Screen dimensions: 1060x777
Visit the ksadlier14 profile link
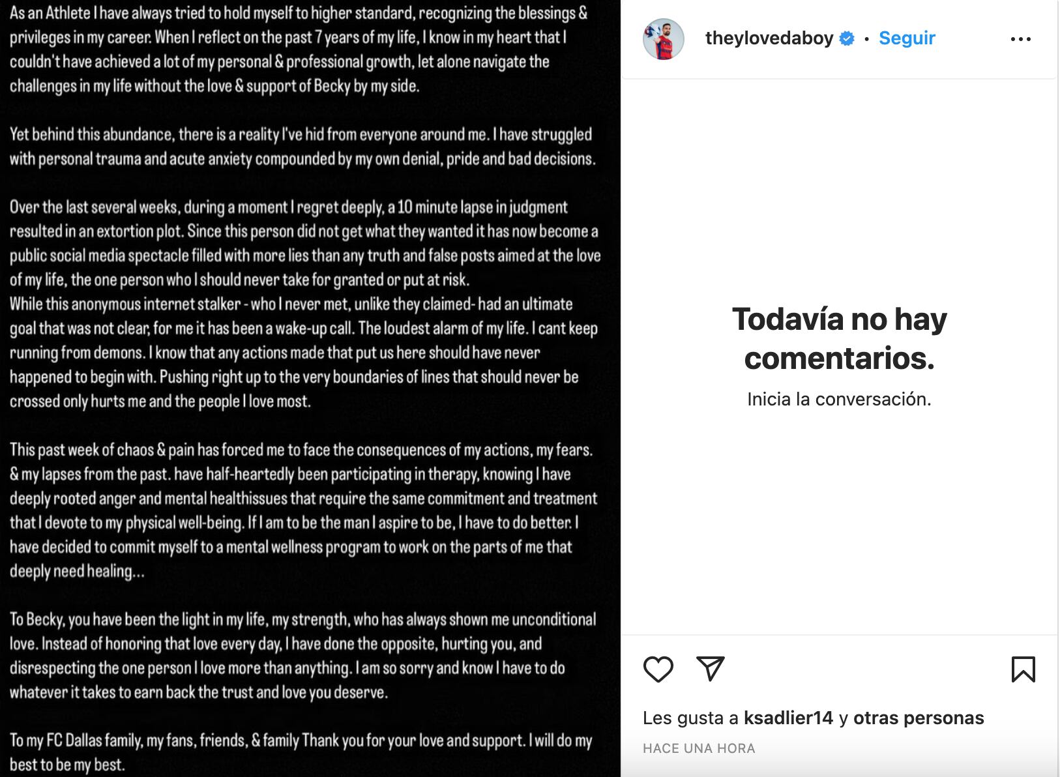pos(788,718)
